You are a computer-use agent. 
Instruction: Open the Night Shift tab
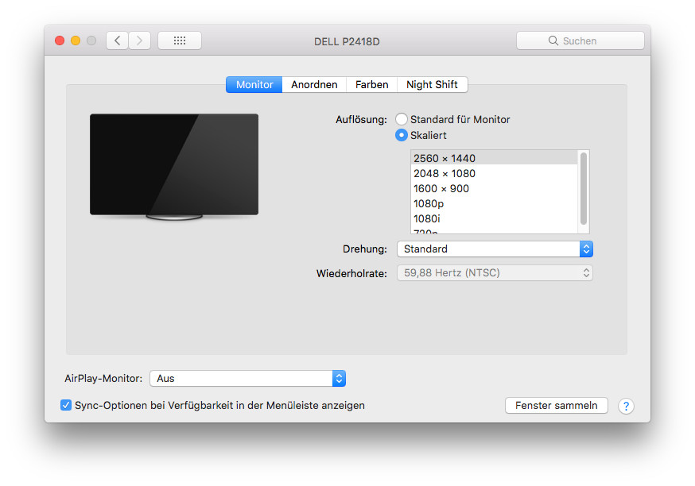432,84
